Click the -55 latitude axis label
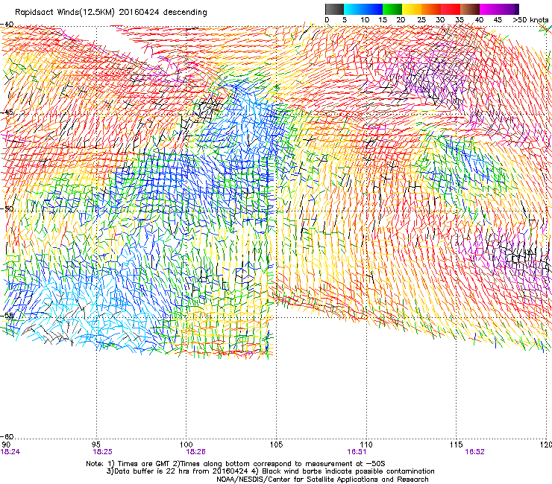Image resolution: width=552 pixels, height=484 pixels. pos(7,315)
